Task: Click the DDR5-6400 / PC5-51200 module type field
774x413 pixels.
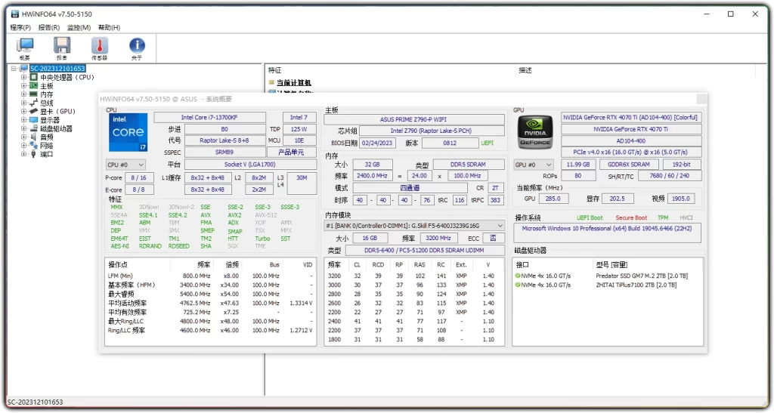Action: pos(424,251)
